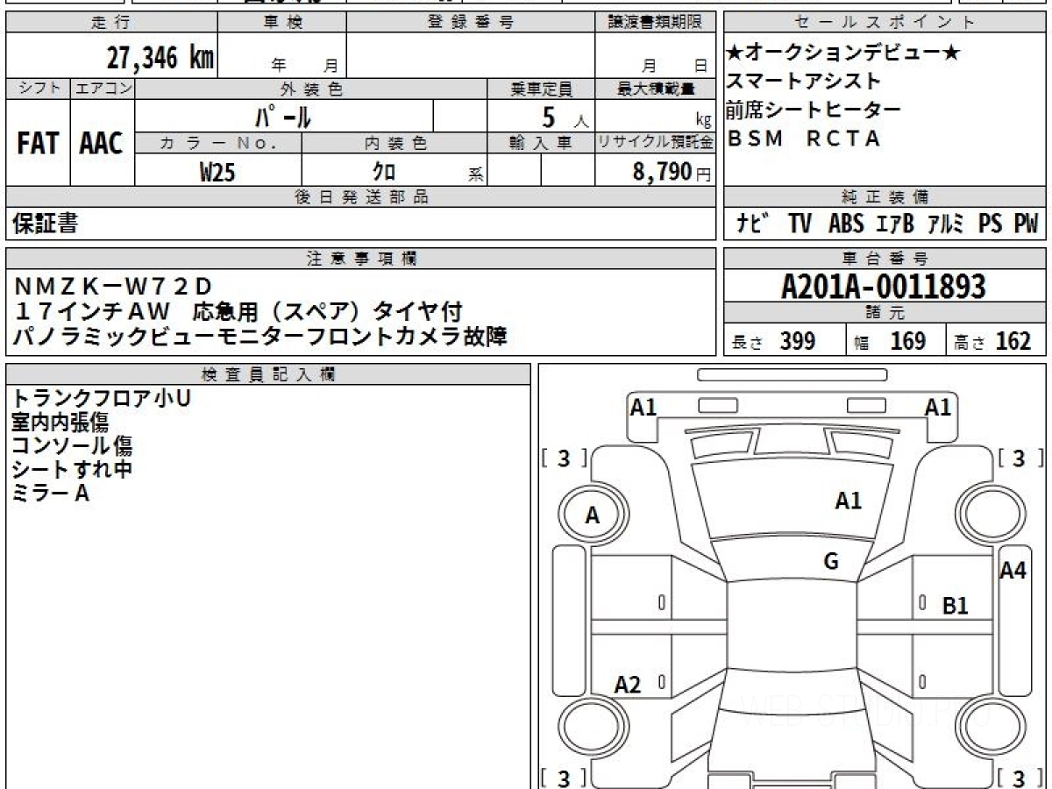
Task: Select the BSM RCTA line
Action: (x=803, y=139)
